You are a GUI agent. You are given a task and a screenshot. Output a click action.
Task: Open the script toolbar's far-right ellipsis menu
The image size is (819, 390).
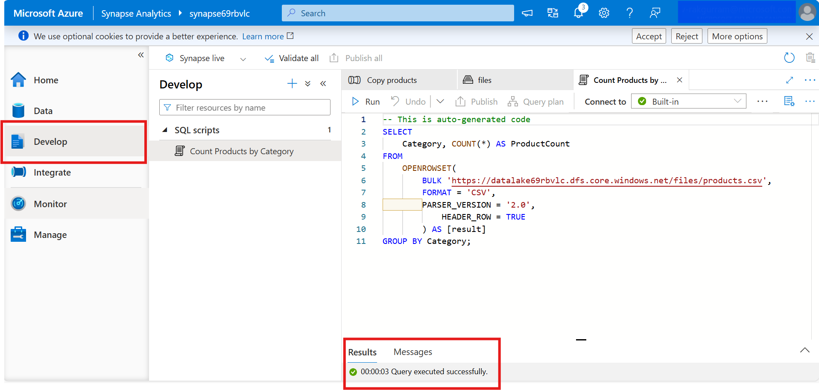[810, 101]
